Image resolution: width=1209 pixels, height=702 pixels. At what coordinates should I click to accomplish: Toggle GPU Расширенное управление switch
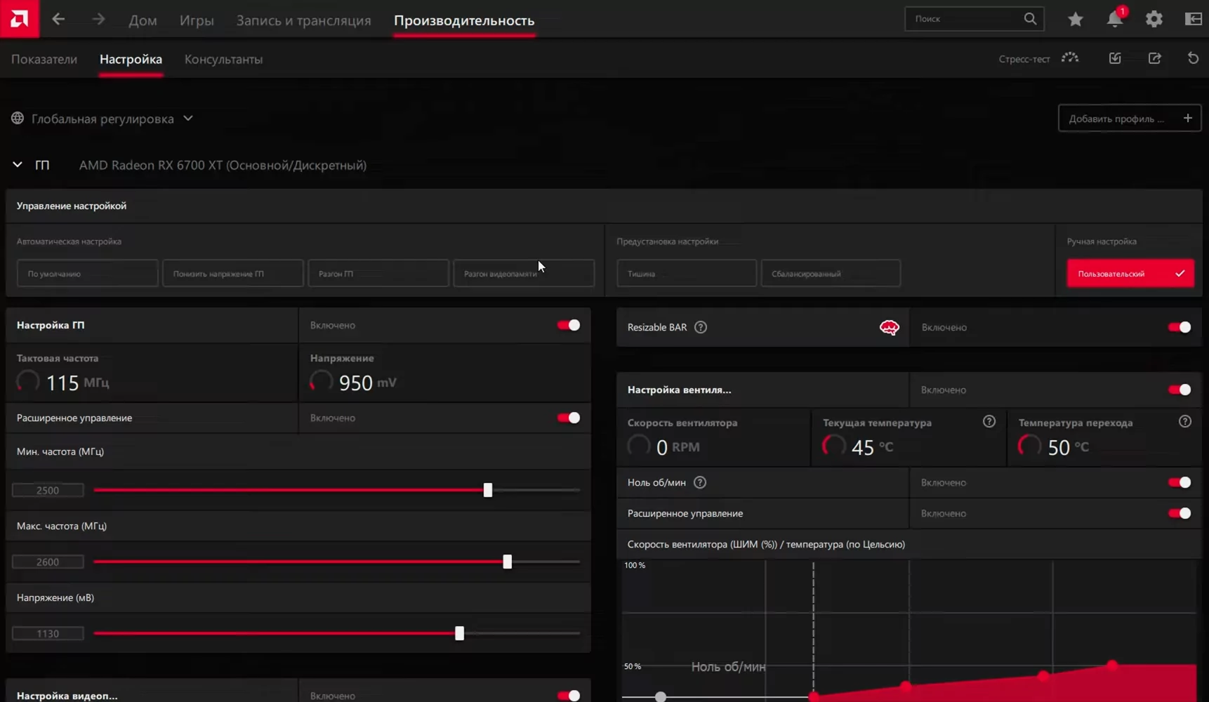click(569, 418)
